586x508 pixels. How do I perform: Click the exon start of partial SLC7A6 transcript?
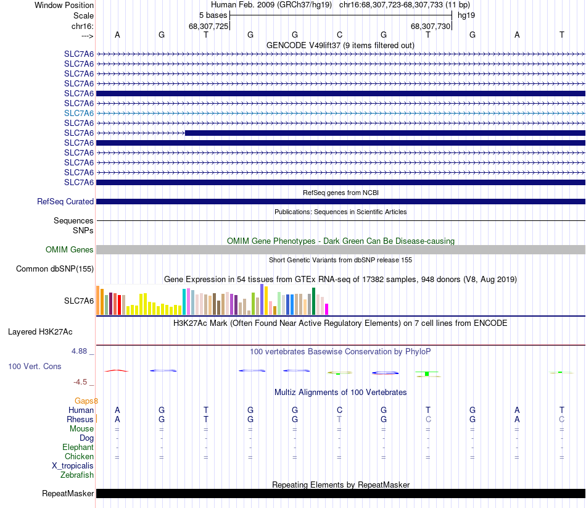[186, 133]
